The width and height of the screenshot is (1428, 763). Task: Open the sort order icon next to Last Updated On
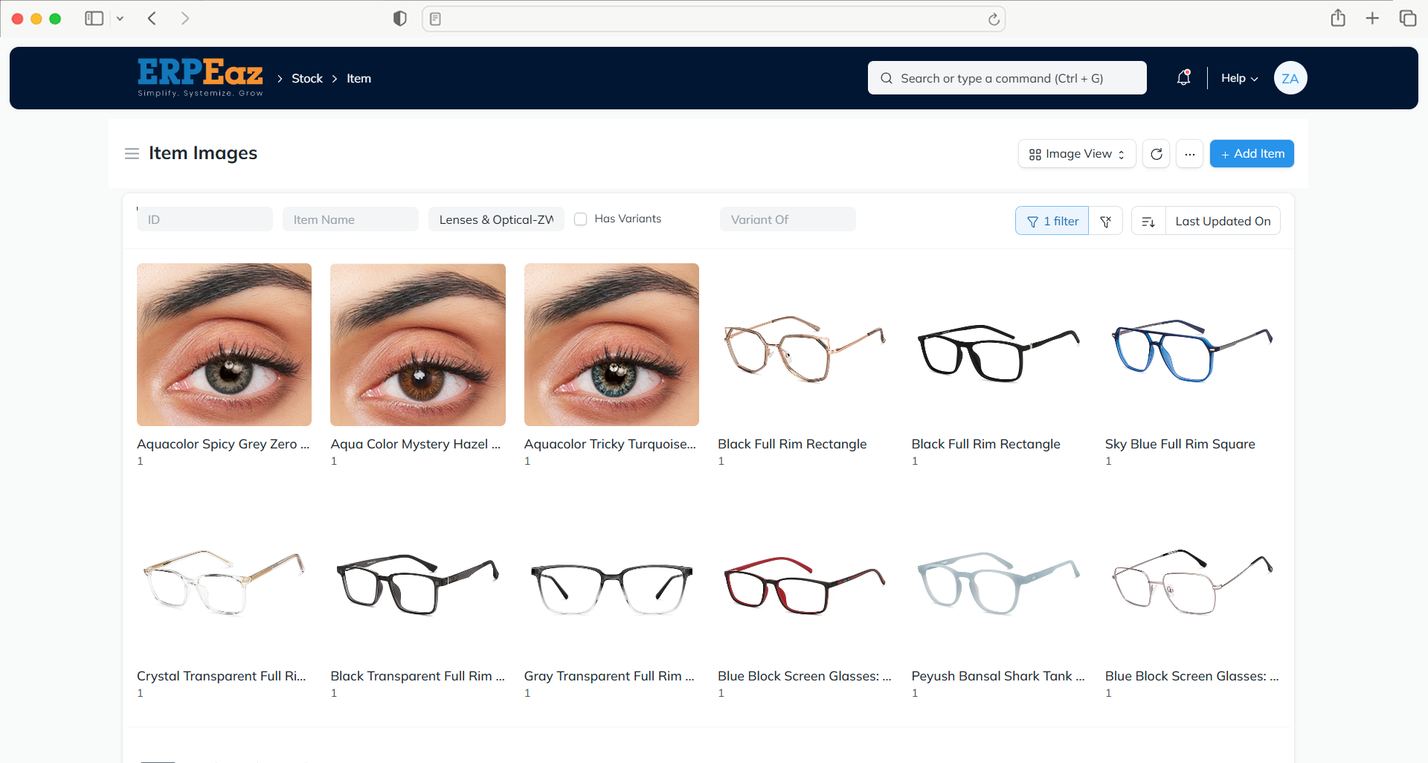pyautogui.click(x=1148, y=221)
